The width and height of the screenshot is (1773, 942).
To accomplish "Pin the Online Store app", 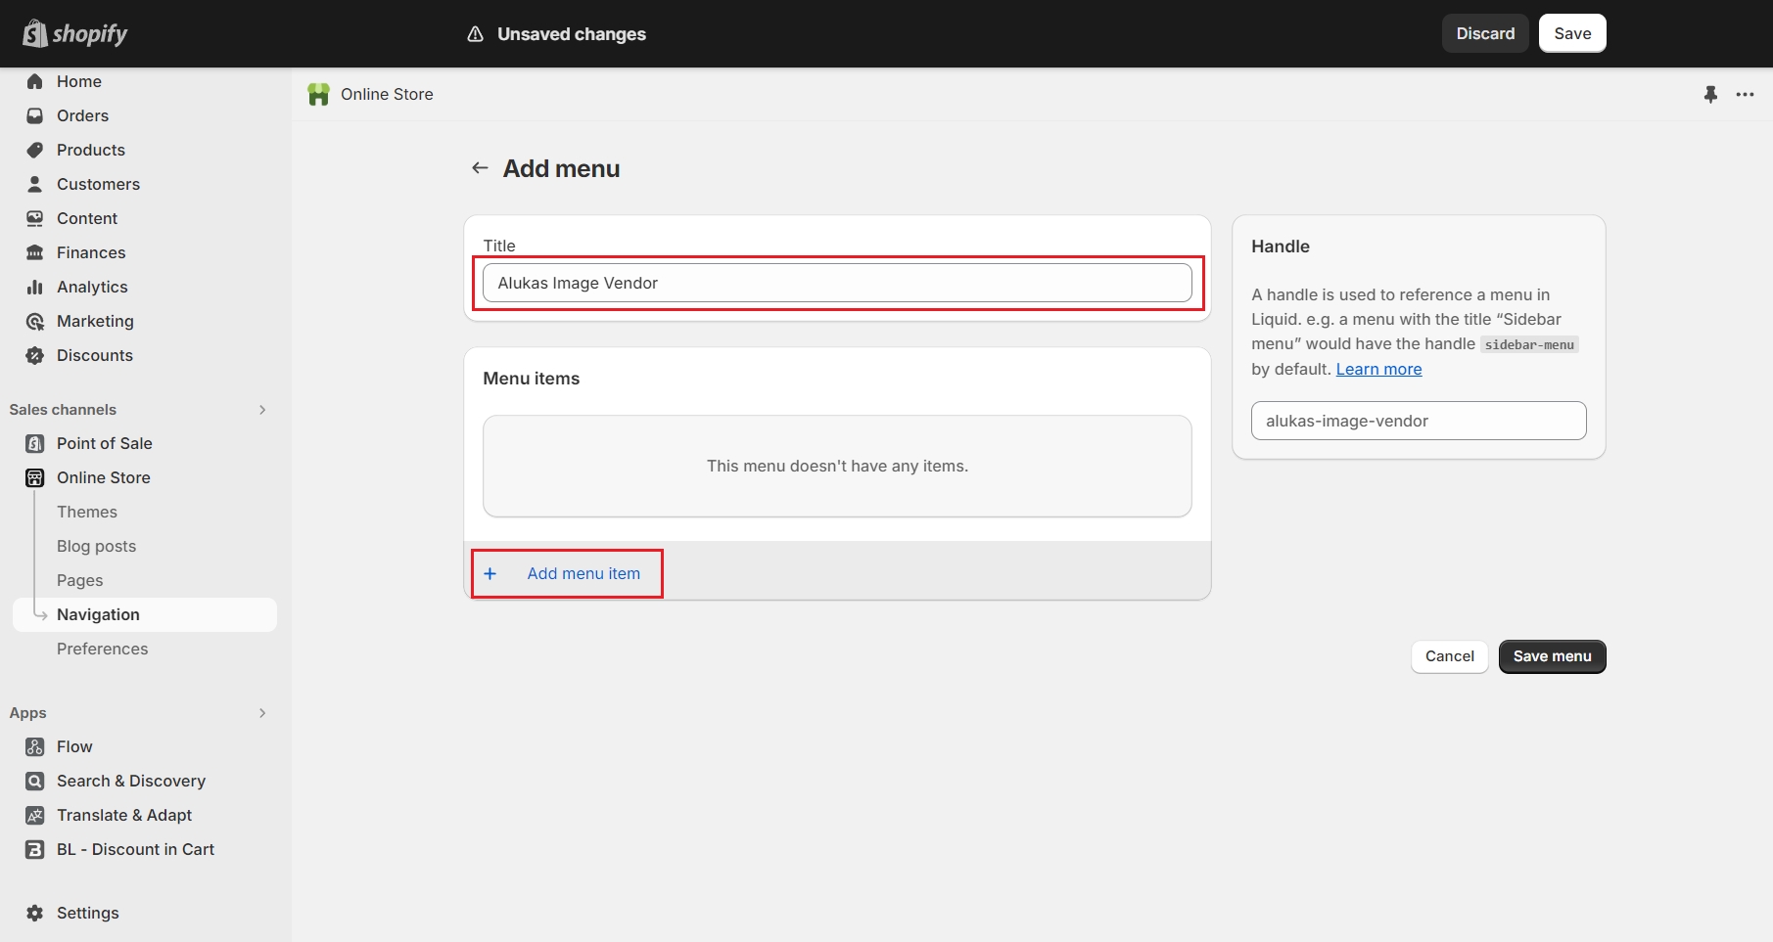I will pos(1710,95).
